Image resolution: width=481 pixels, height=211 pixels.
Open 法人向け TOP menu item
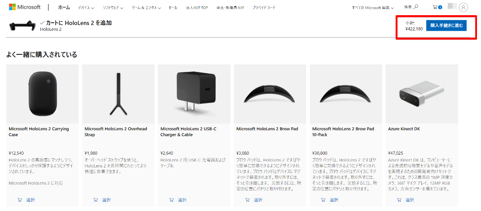[197, 8]
